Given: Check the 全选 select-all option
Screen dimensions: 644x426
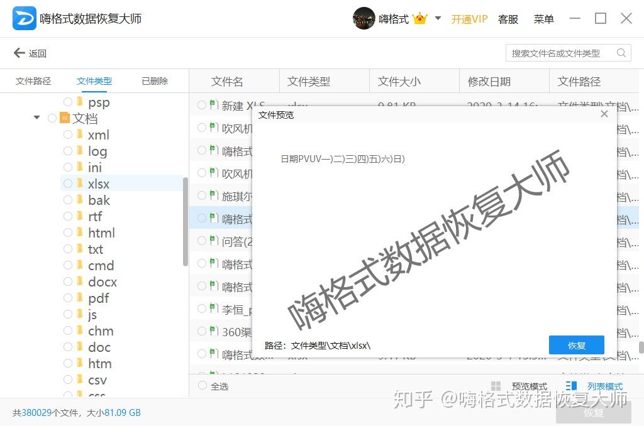Looking at the screenshot, I should 202,385.
